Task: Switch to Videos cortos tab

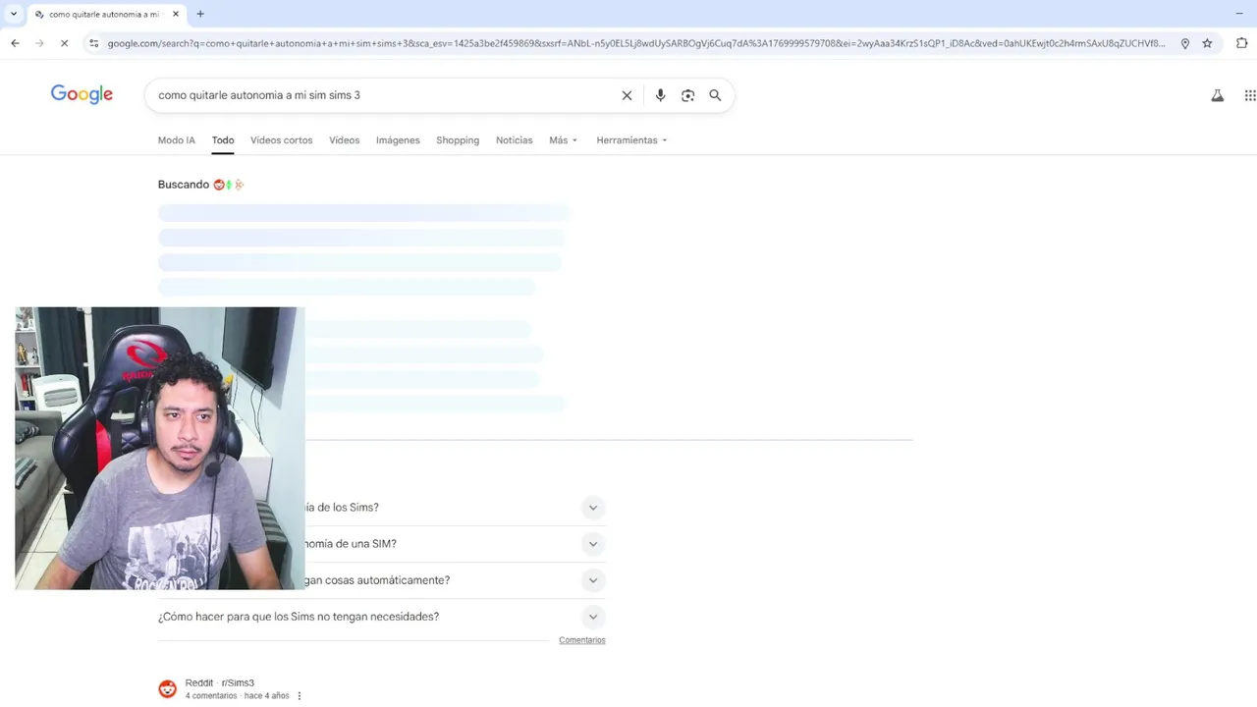Action: click(x=281, y=140)
